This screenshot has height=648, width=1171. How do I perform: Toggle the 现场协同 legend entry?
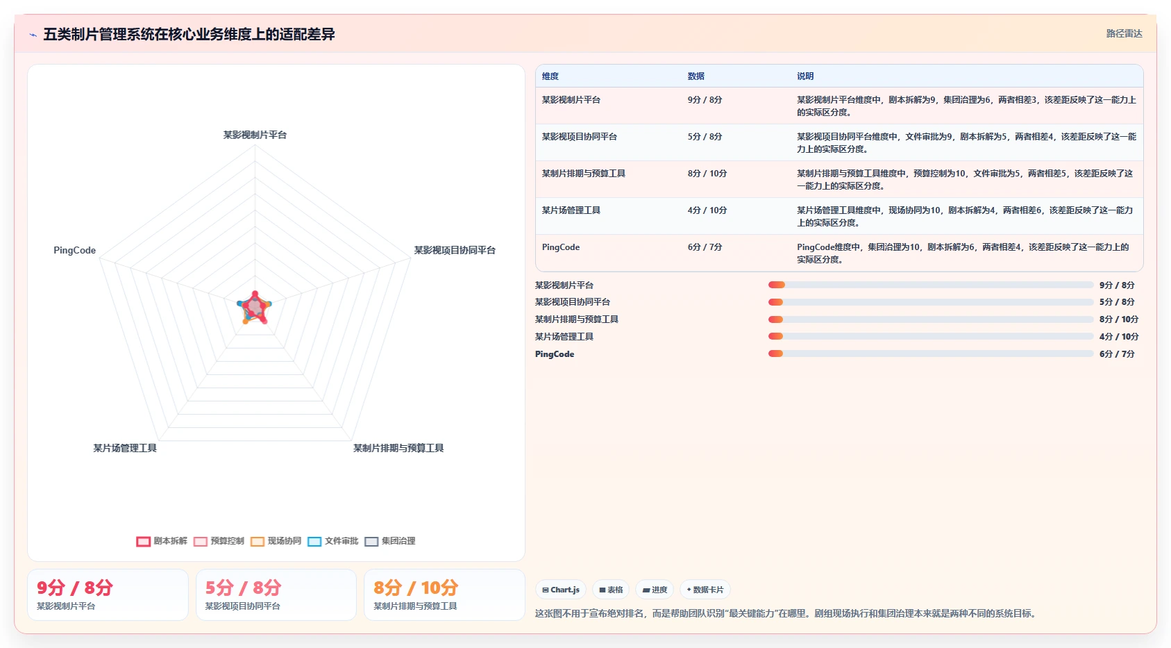tap(276, 541)
